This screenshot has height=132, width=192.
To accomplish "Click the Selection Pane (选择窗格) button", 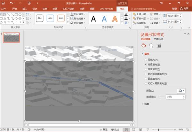I will (x=139, y=23).
